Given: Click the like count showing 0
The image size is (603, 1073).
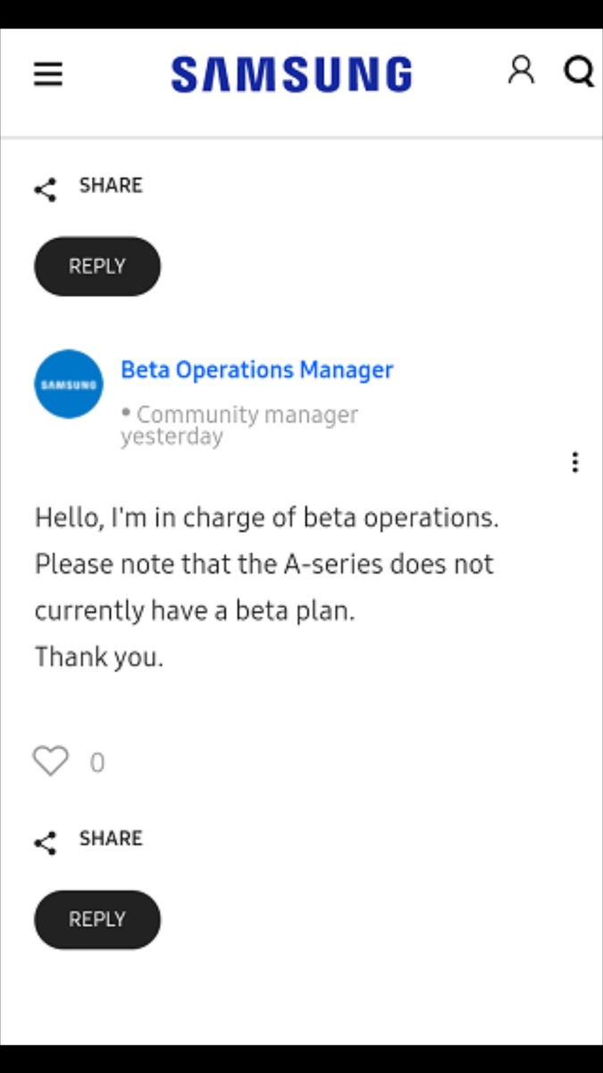Looking at the screenshot, I should tap(96, 763).
